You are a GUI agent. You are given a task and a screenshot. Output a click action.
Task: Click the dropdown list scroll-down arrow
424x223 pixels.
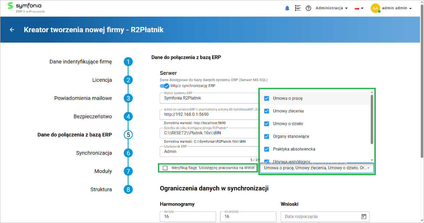[372, 160]
